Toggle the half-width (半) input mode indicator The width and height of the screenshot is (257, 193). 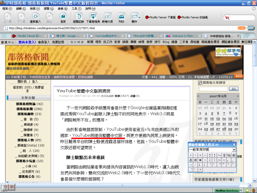pos(11,187)
